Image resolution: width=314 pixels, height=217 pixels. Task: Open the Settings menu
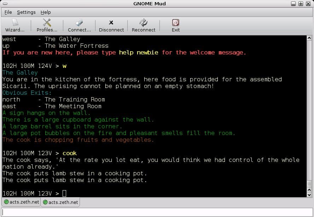pyautogui.click(x=26, y=12)
